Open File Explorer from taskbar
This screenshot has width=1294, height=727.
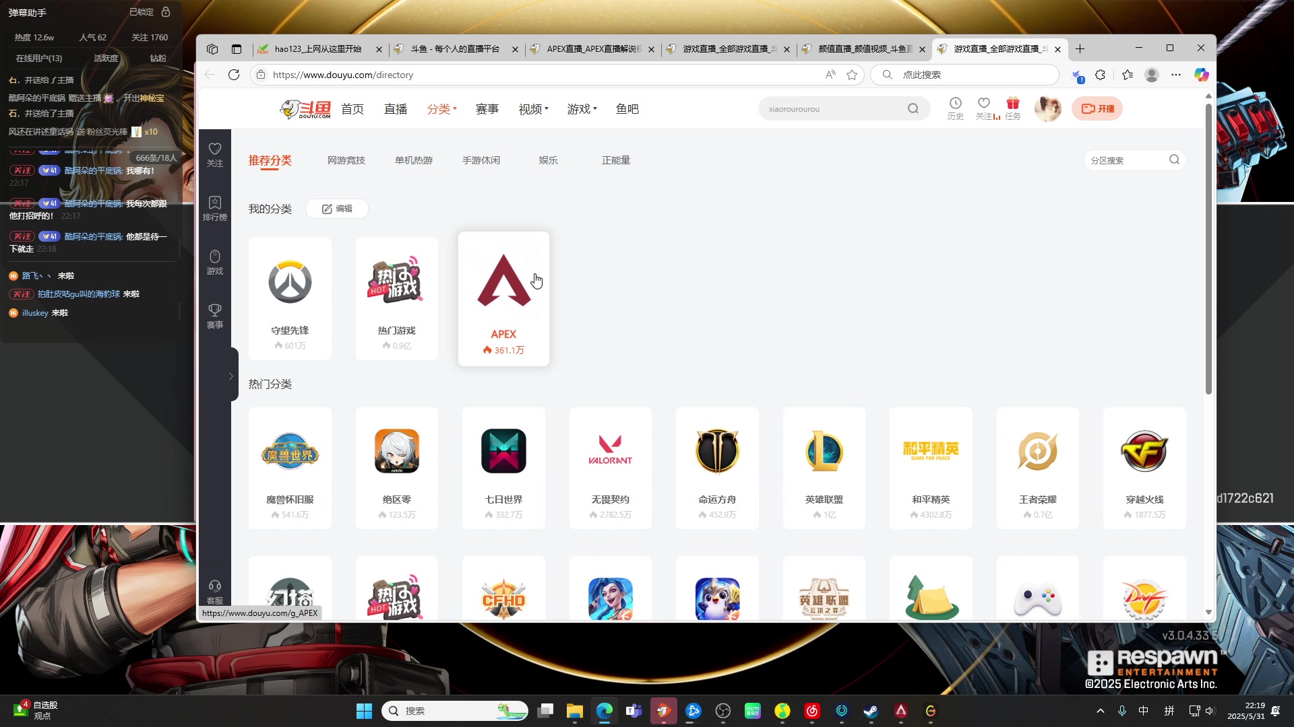click(x=574, y=711)
